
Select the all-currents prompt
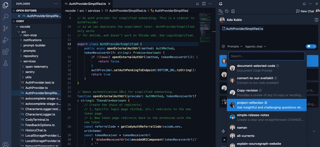[267, 136]
